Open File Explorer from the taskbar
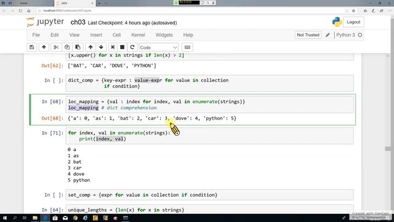Image resolution: width=394 pixels, height=222 pixels. pos(35,218)
